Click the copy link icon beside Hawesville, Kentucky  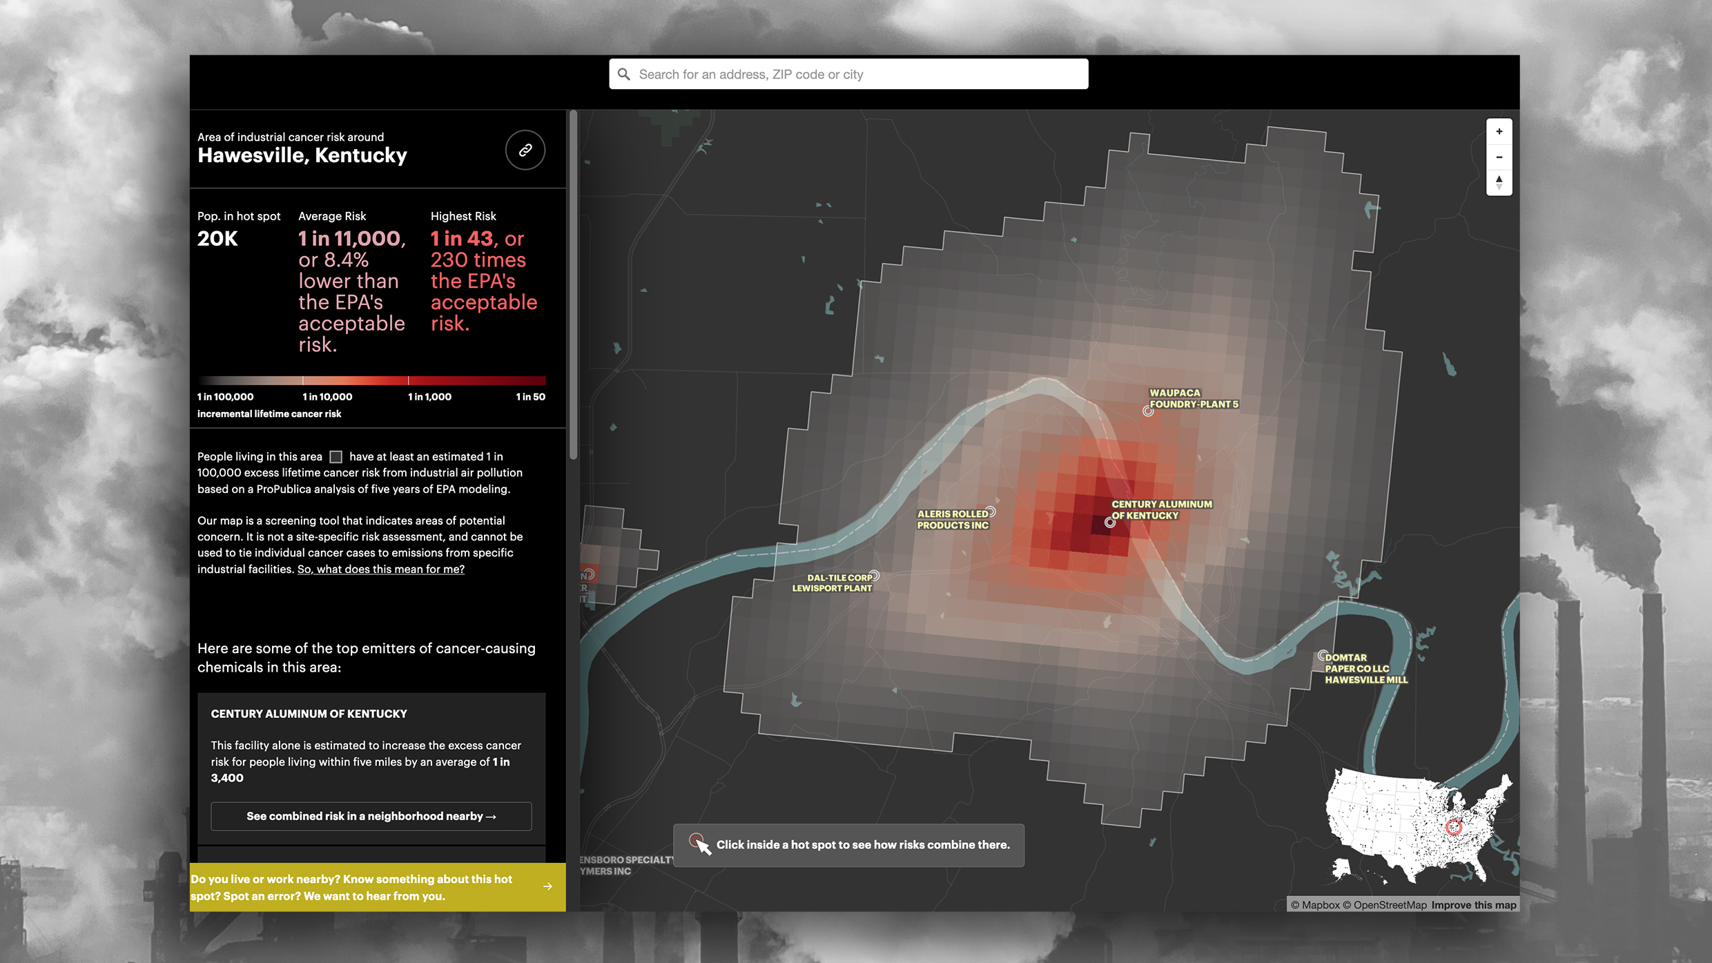(x=525, y=150)
